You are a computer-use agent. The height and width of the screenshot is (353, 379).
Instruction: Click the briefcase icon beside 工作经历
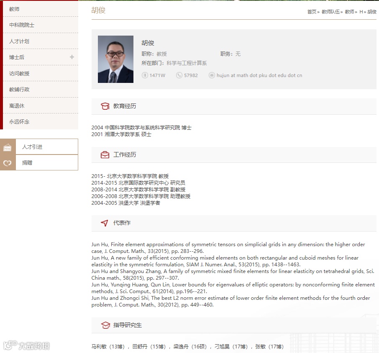point(105,155)
